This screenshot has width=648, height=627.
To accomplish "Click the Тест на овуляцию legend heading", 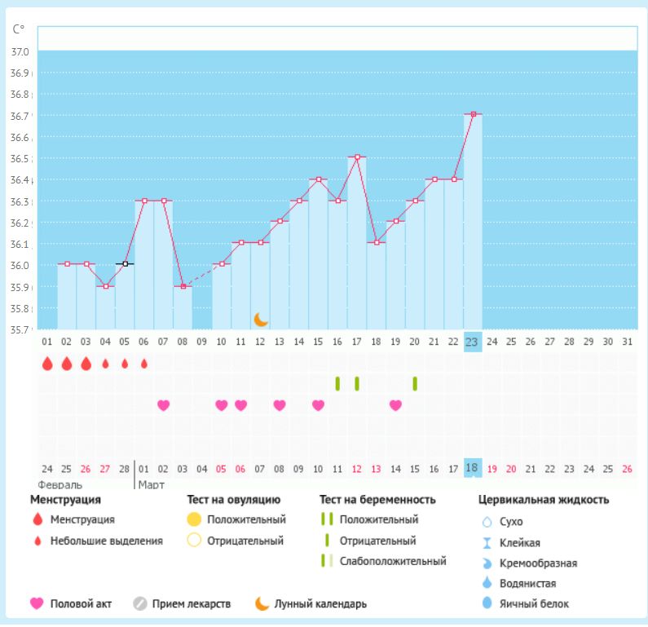I will (x=233, y=500).
